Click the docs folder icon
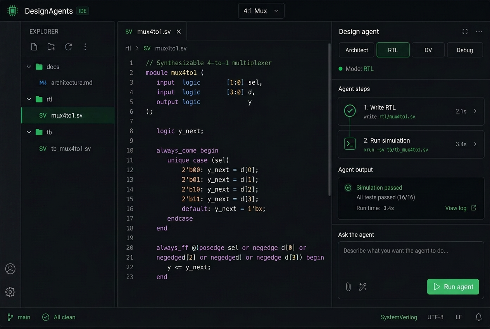 (x=39, y=67)
